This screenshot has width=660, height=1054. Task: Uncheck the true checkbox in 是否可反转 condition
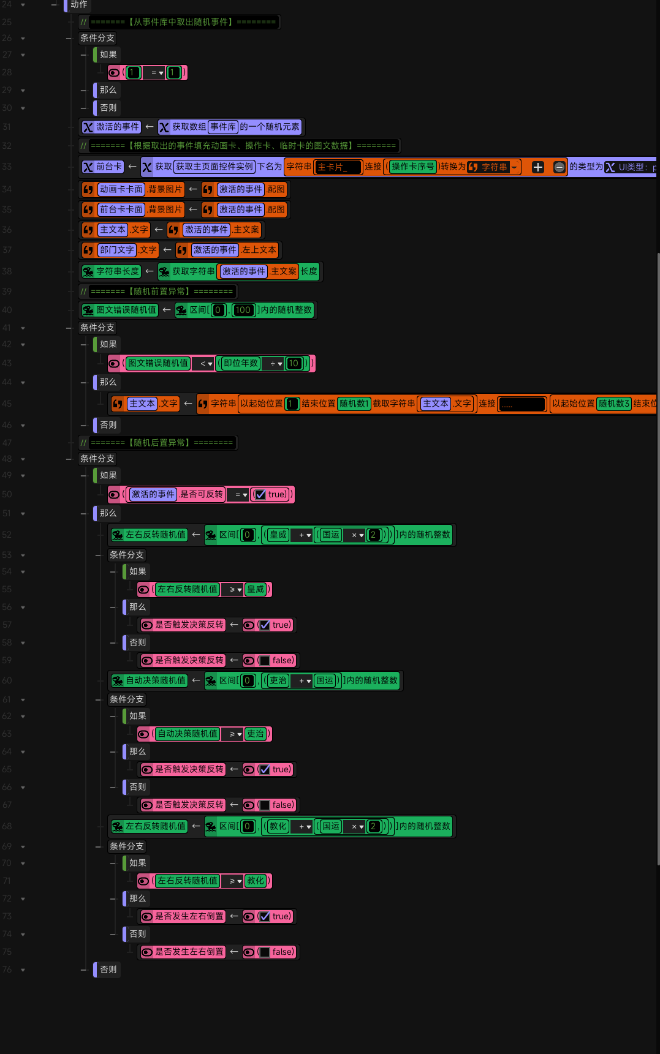coord(260,495)
